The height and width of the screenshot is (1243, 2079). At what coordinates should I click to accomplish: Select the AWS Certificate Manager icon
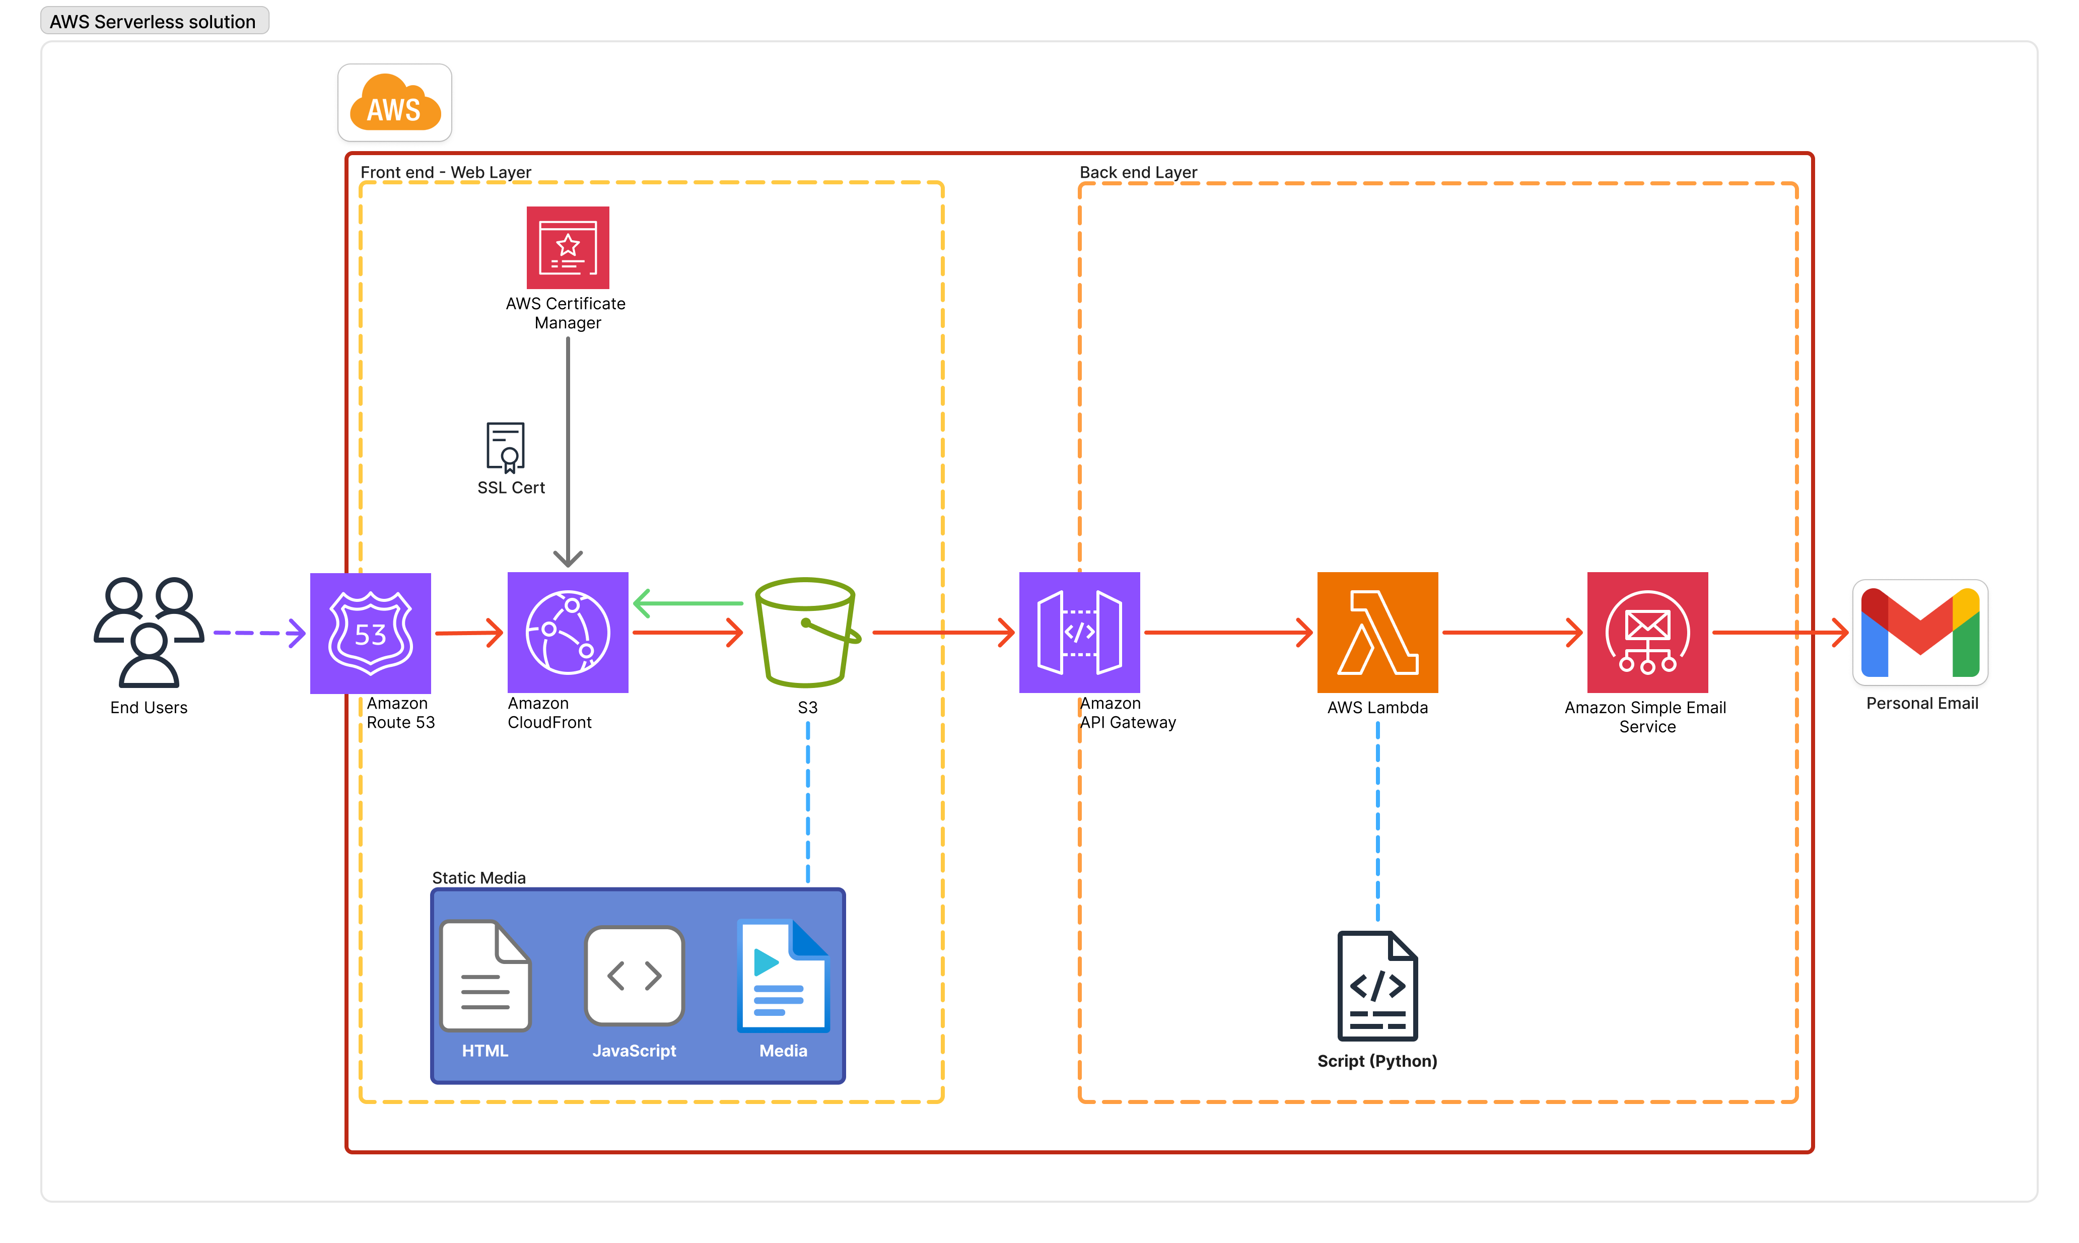(567, 247)
